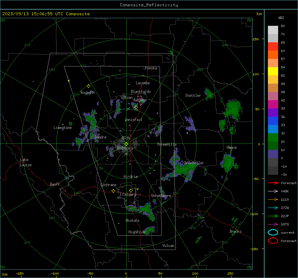The height and width of the screenshot is (278, 298).
Task: Click the red forecast ellipse in legend
Action: point(273,241)
